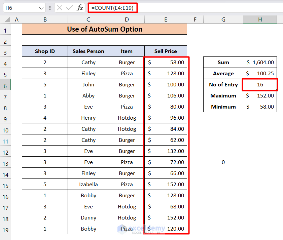
Task: Click the 'John' sales person cell
Action: click(x=88, y=85)
